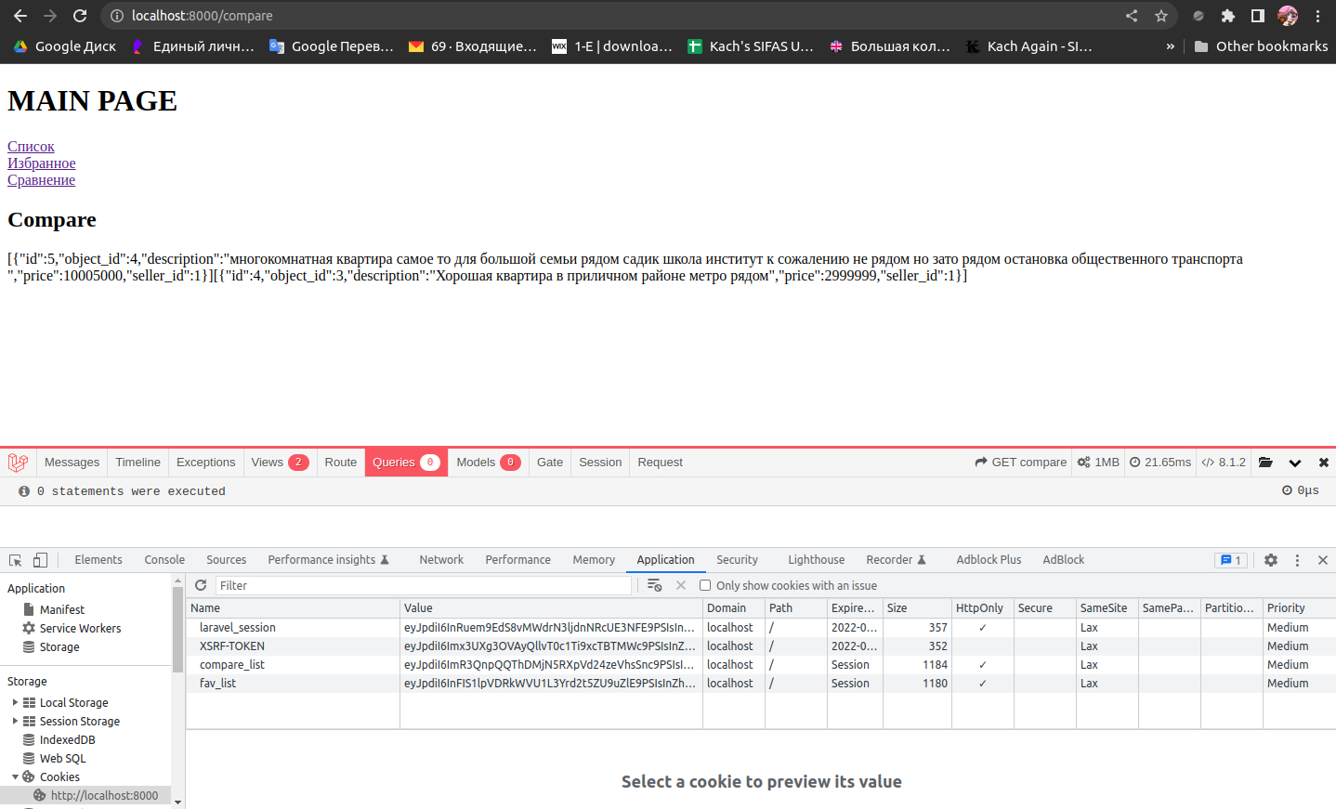Click the Laravel Debugbar logo icon
The image size is (1336, 809).
[x=18, y=462]
